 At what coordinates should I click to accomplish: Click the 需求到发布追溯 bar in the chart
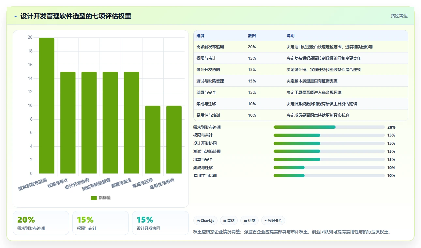point(47,106)
